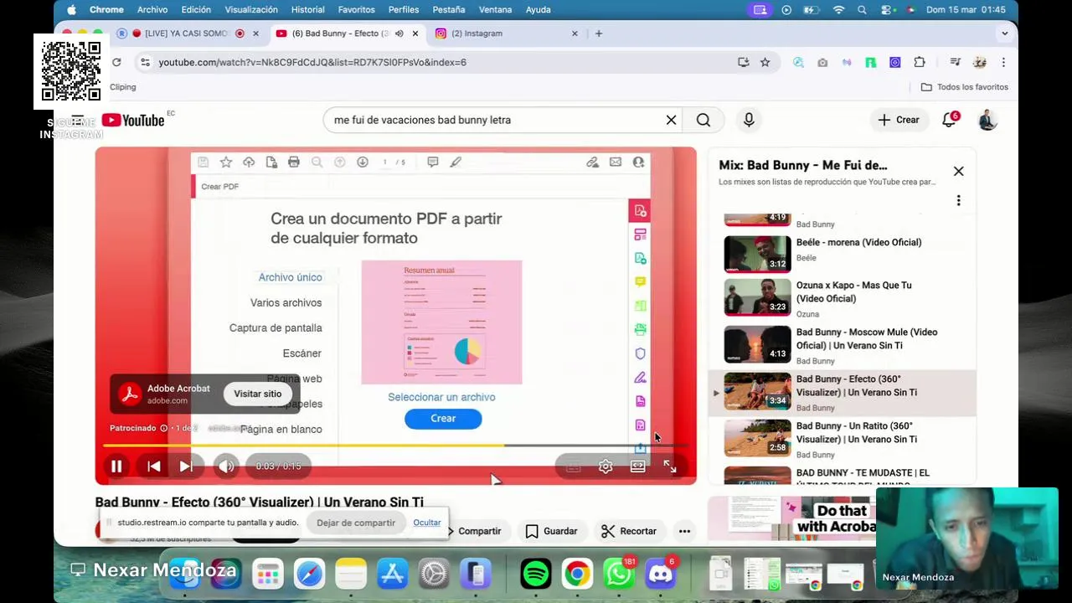Open Spotlight search in menu bar
1072x603 pixels.
click(x=862, y=10)
